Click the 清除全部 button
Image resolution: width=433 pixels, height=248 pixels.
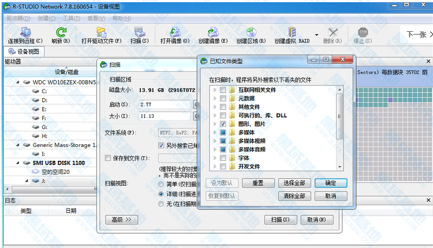click(x=295, y=196)
